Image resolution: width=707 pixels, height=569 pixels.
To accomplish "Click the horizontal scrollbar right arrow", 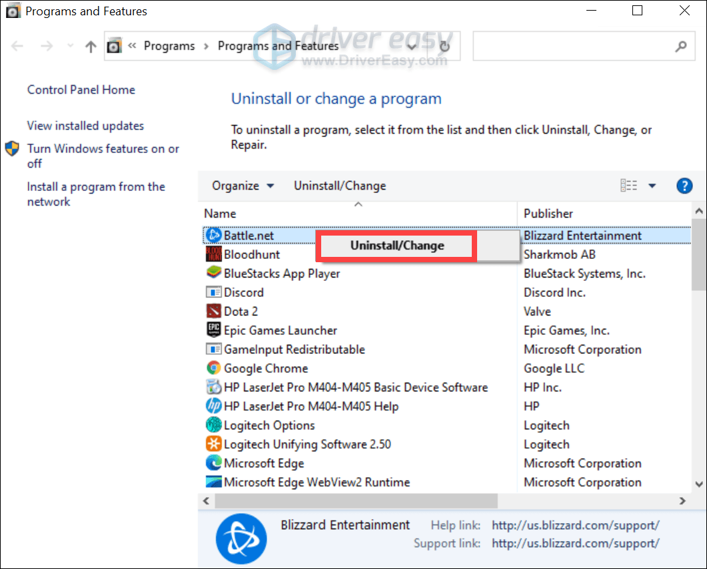I will point(682,500).
